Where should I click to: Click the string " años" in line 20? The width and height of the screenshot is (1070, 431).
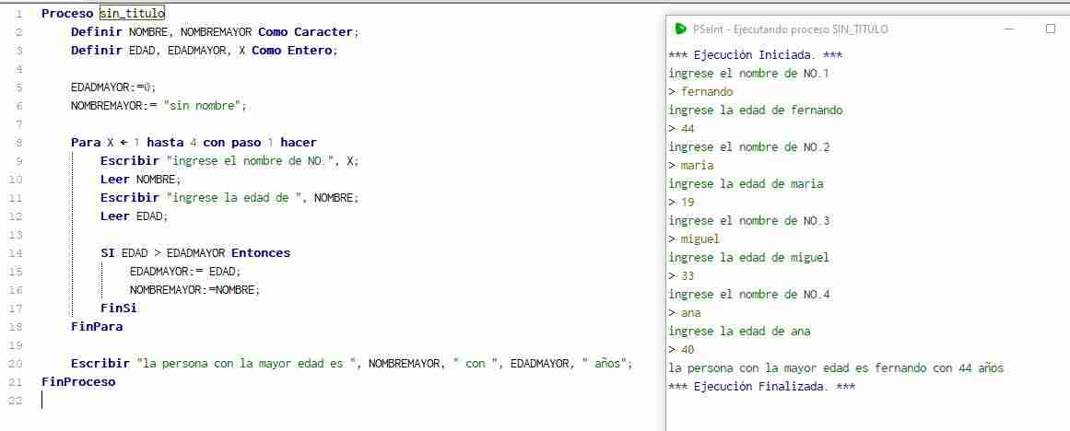[x=603, y=364]
